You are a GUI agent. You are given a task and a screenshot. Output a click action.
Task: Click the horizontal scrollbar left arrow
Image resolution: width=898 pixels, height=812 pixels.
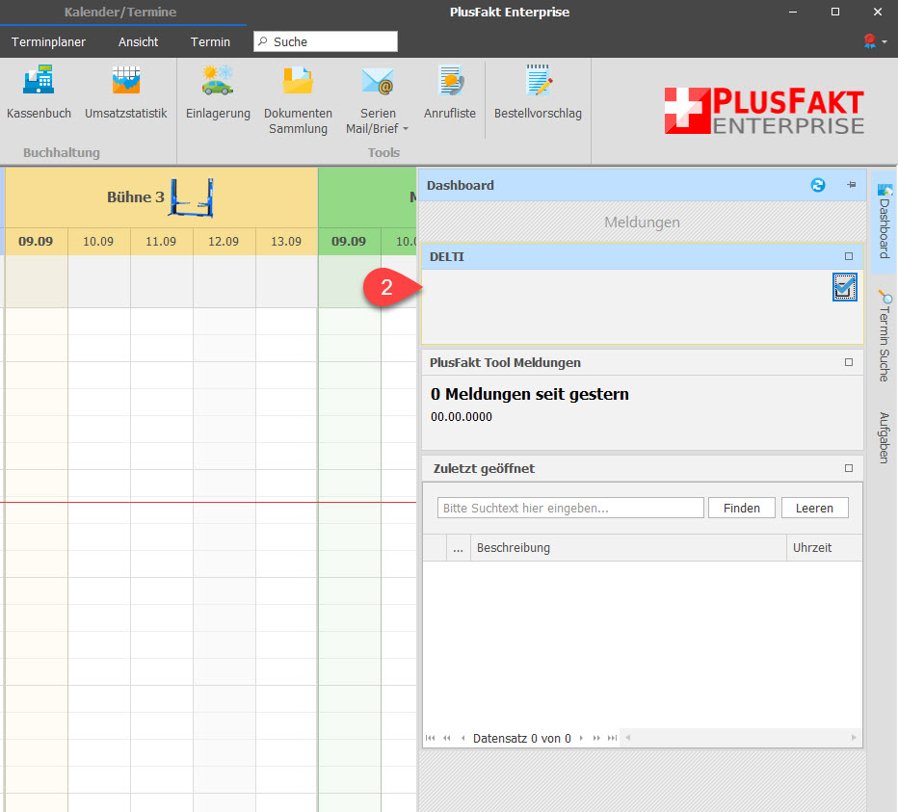pyautogui.click(x=628, y=738)
